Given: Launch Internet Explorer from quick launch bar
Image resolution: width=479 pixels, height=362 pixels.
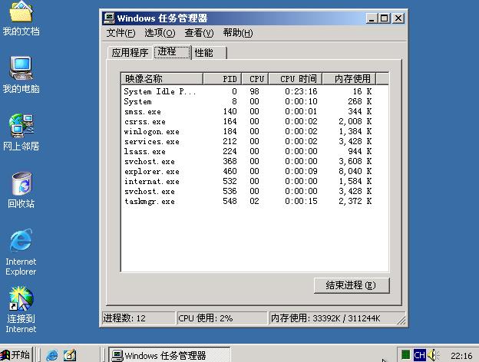Looking at the screenshot, I should coord(52,355).
